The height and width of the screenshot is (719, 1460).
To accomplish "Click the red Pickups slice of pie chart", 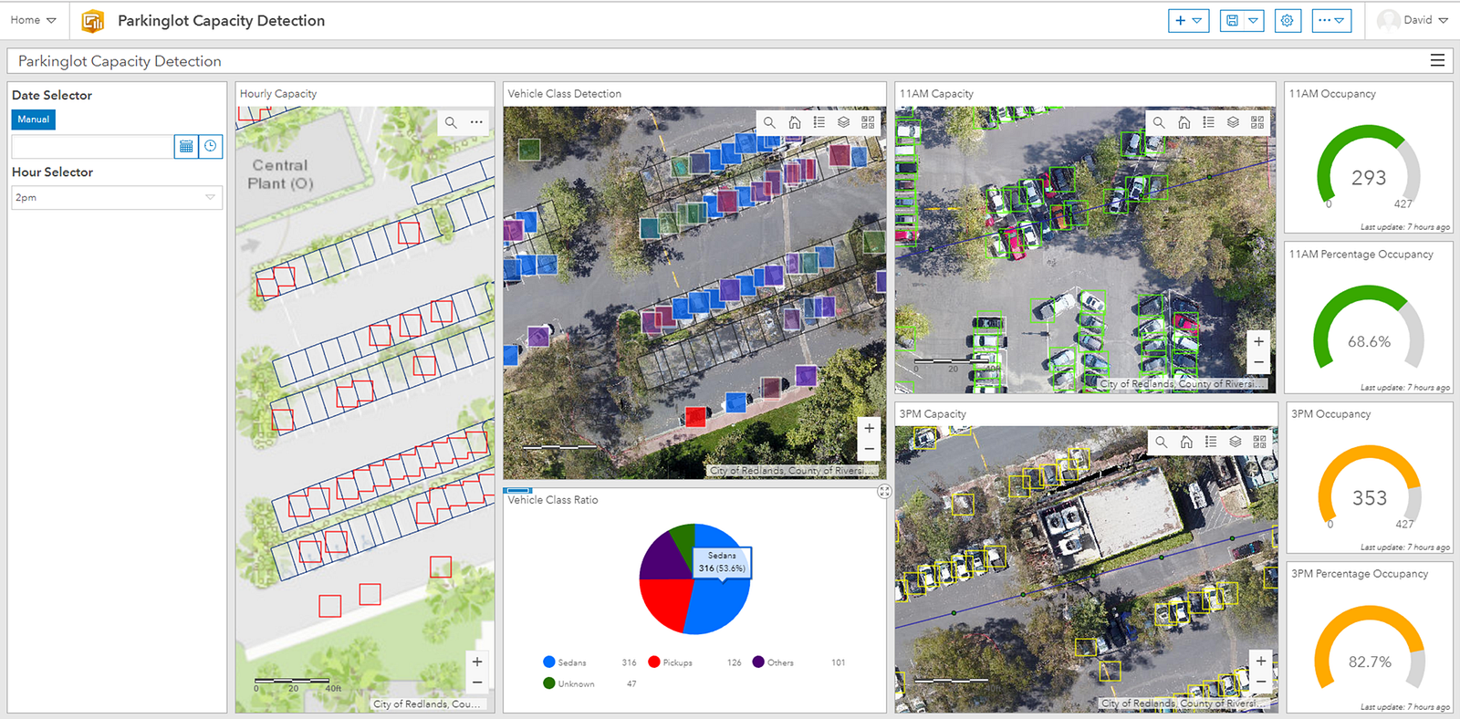I will click(x=664, y=600).
